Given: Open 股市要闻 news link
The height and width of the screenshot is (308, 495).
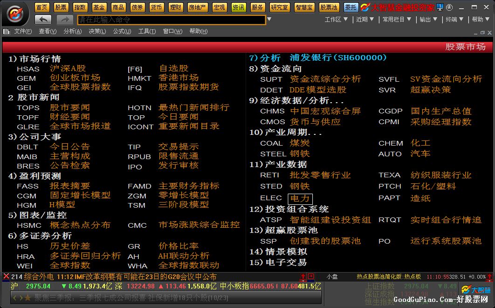Looking at the screenshot, I should click(70, 107).
